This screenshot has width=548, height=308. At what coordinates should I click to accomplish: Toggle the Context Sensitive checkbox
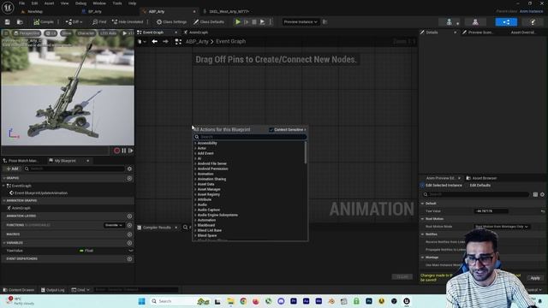coord(271,129)
